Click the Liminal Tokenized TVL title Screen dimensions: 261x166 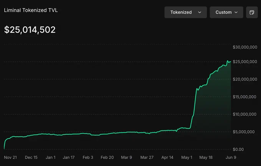[x=31, y=10]
